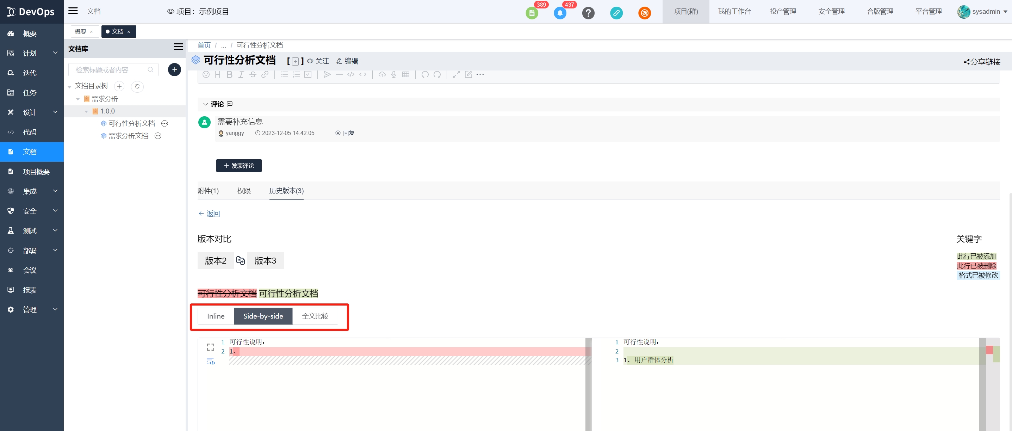The height and width of the screenshot is (431, 1012).
Task: Click the swap versions icon between 版本2 and 版本3
Action: click(x=241, y=260)
